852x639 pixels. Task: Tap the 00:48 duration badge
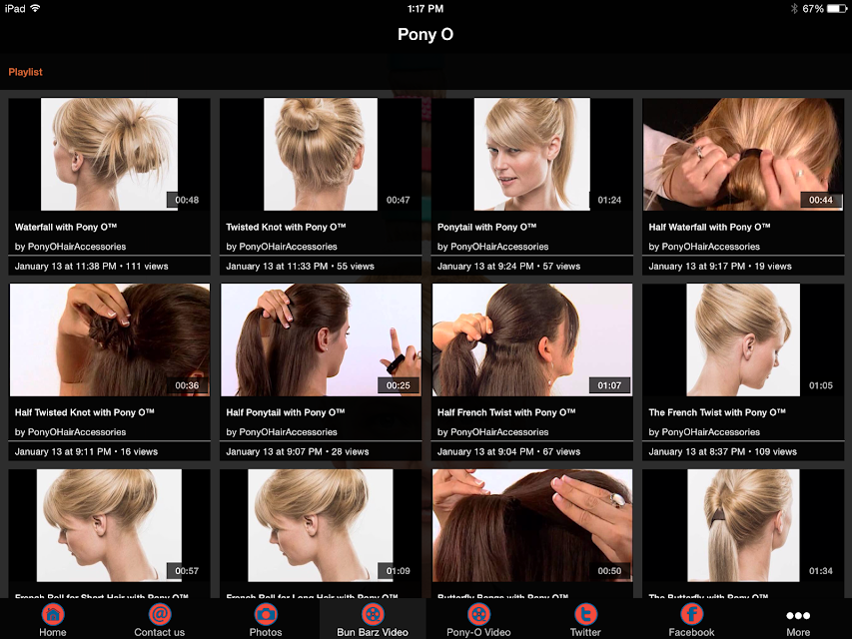(187, 200)
